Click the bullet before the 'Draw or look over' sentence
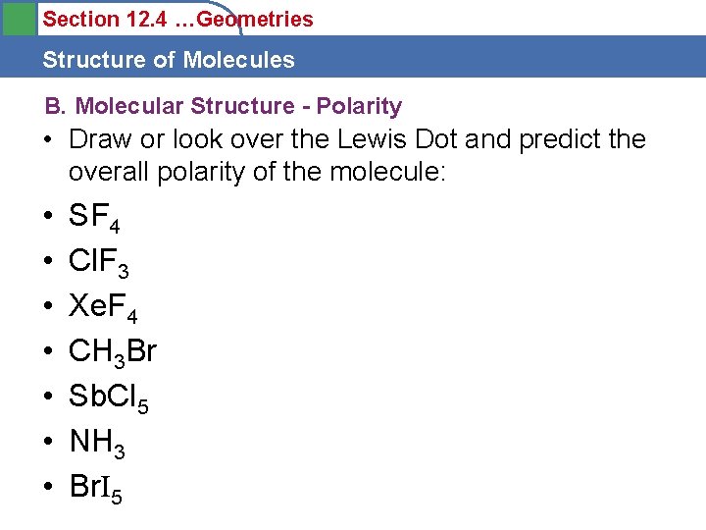The image size is (706, 530). pos(47,139)
